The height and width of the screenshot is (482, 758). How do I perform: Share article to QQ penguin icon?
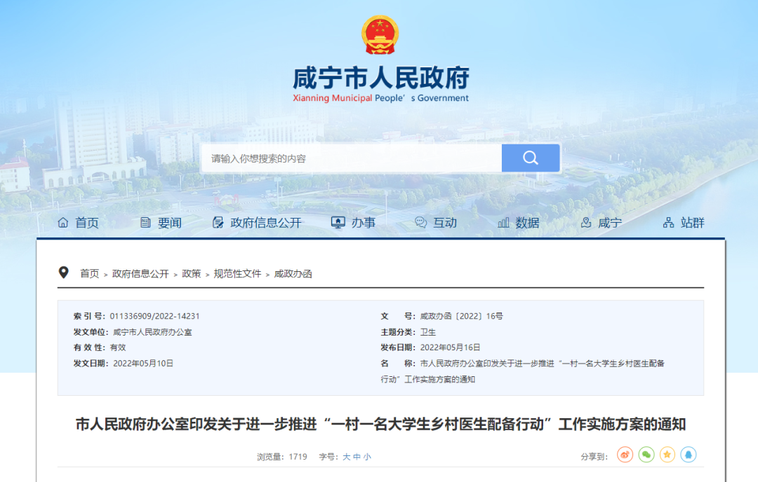point(689,455)
